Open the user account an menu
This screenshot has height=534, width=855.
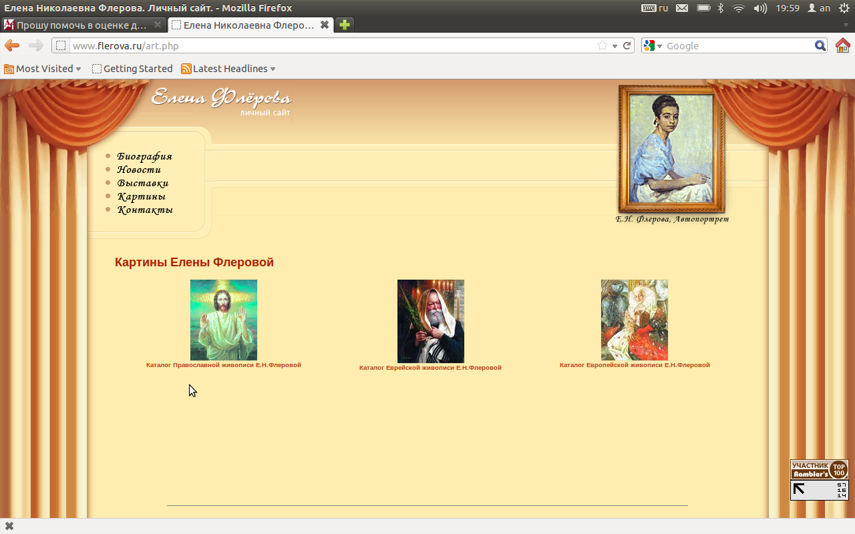(x=819, y=8)
